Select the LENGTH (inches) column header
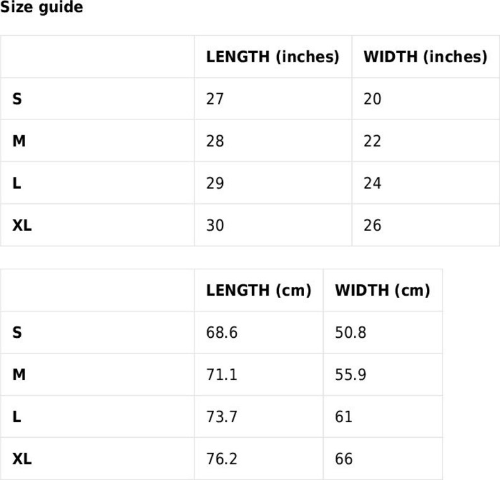Viewport: 500px width, 480px height. tap(273, 57)
